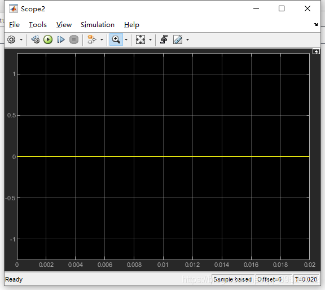Open the Configuration Properties gear icon
This screenshot has height=290, width=325.
click(x=11, y=39)
